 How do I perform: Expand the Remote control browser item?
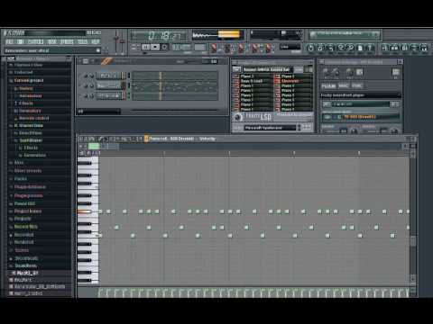pos(33,118)
